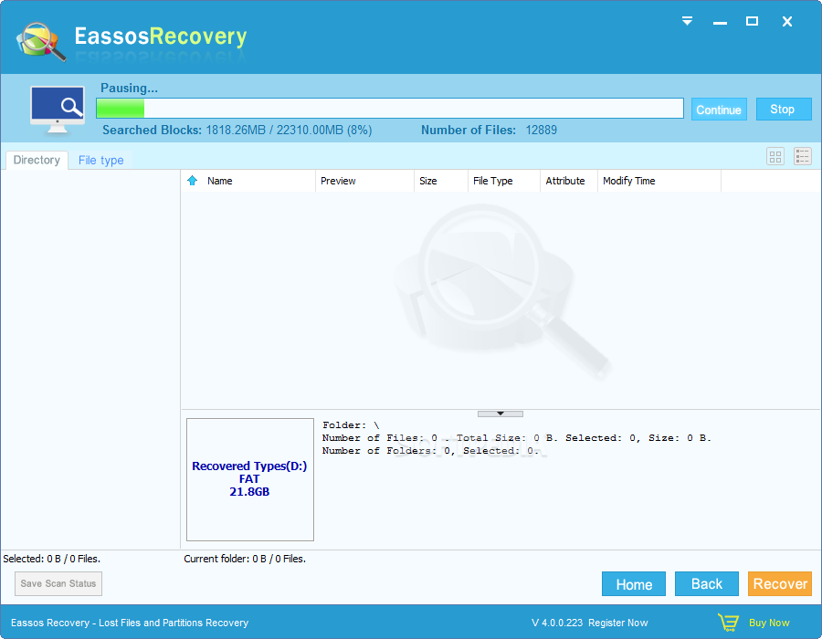Go Back to previous step
The image size is (822, 639).
[x=707, y=584]
